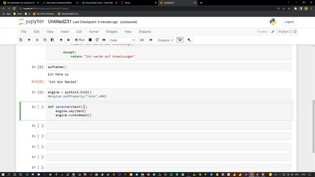Click the Trusted notebook indicator
Image resolution: width=315 pixels, height=177 pixels.
click(262, 31)
